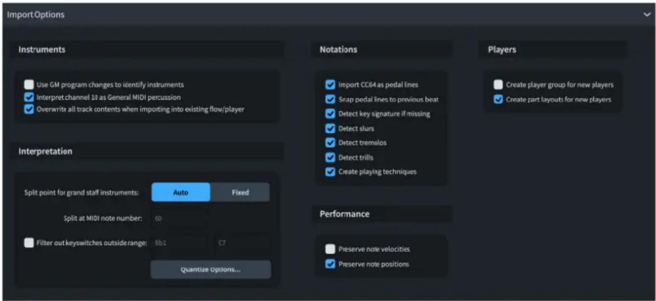The image size is (656, 301).
Task: Uncheck Preserve note positions checkbox
Action: (x=330, y=264)
